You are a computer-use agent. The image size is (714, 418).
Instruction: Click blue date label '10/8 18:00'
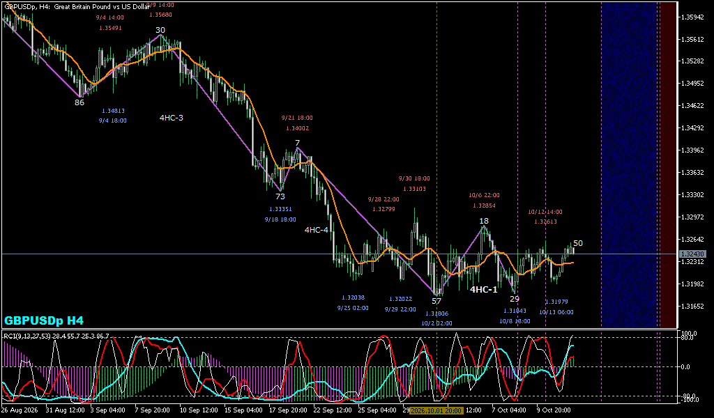[515, 321]
